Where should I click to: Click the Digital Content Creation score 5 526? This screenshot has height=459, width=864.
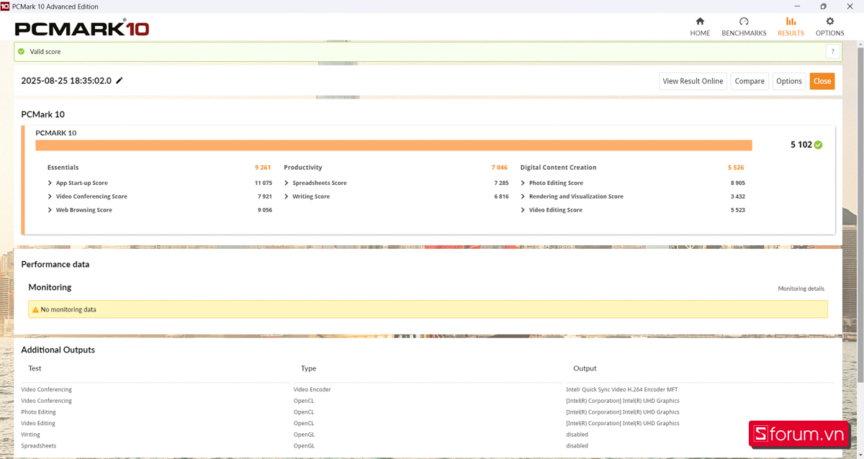[736, 168]
